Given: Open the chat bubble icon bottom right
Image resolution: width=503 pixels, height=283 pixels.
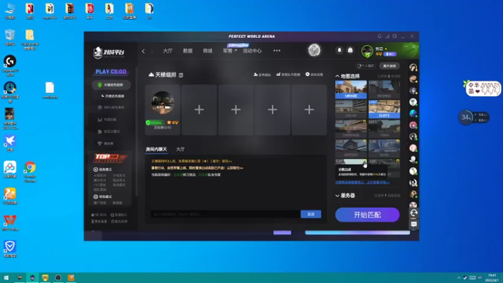Looking at the screenshot, I should click(x=414, y=225).
